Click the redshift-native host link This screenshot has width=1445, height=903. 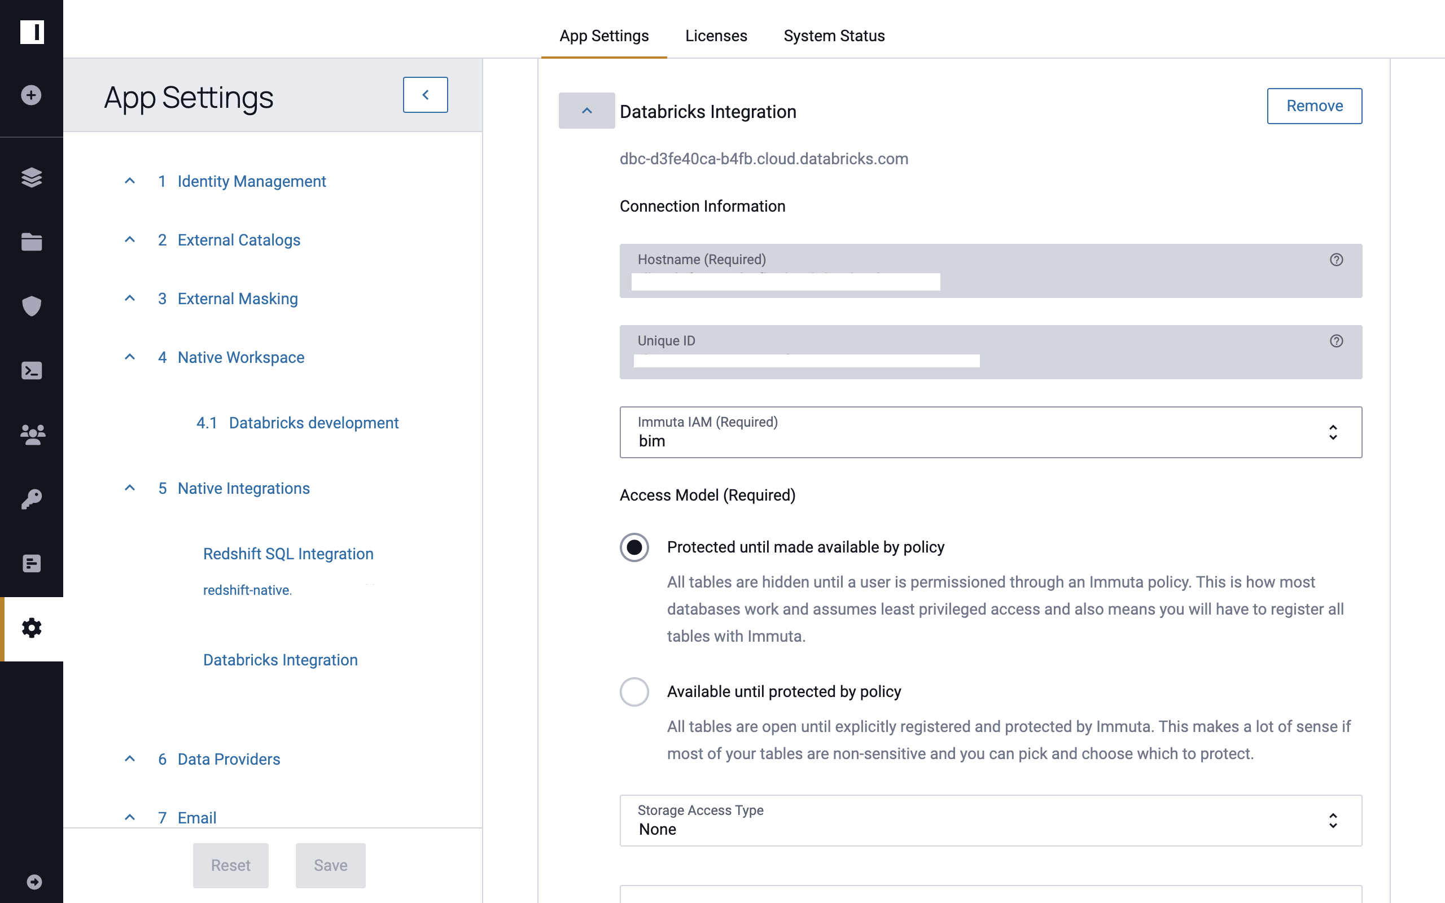247,590
